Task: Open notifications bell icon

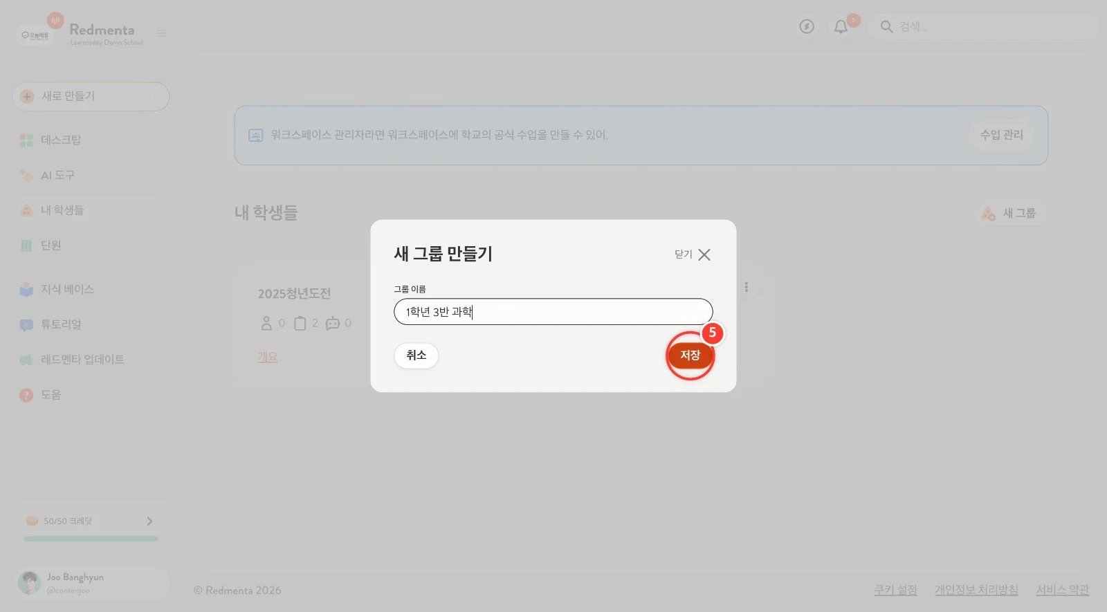Action: [x=841, y=27]
